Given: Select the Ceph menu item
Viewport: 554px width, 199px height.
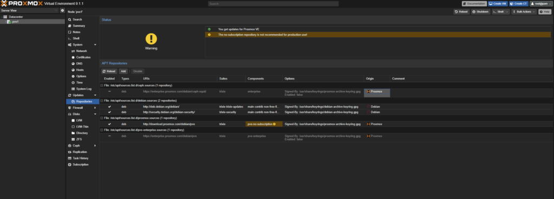Looking at the screenshot, I should [76, 145].
